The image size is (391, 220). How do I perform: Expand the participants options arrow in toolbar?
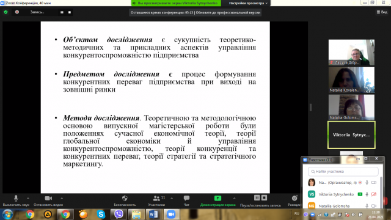click(172, 198)
